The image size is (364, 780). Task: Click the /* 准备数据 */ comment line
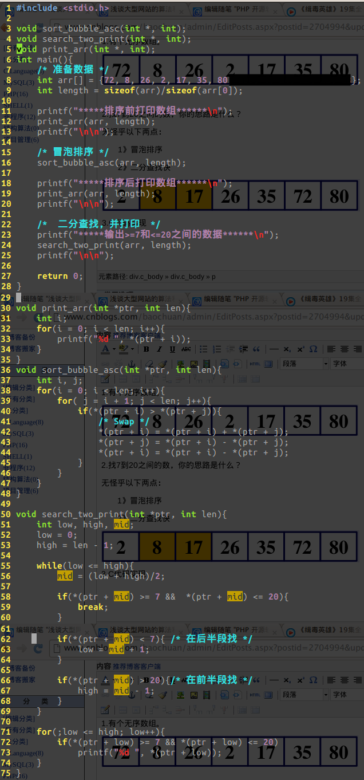click(73, 69)
